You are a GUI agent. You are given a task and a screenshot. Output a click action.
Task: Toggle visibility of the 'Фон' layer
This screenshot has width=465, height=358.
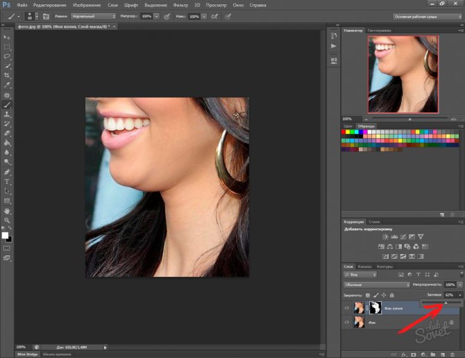pyautogui.click(x=347, y=323)
